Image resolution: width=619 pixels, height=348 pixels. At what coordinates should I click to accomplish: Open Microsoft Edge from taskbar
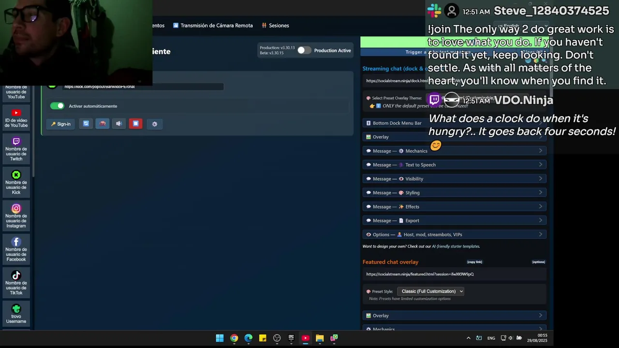pos(248,338)
